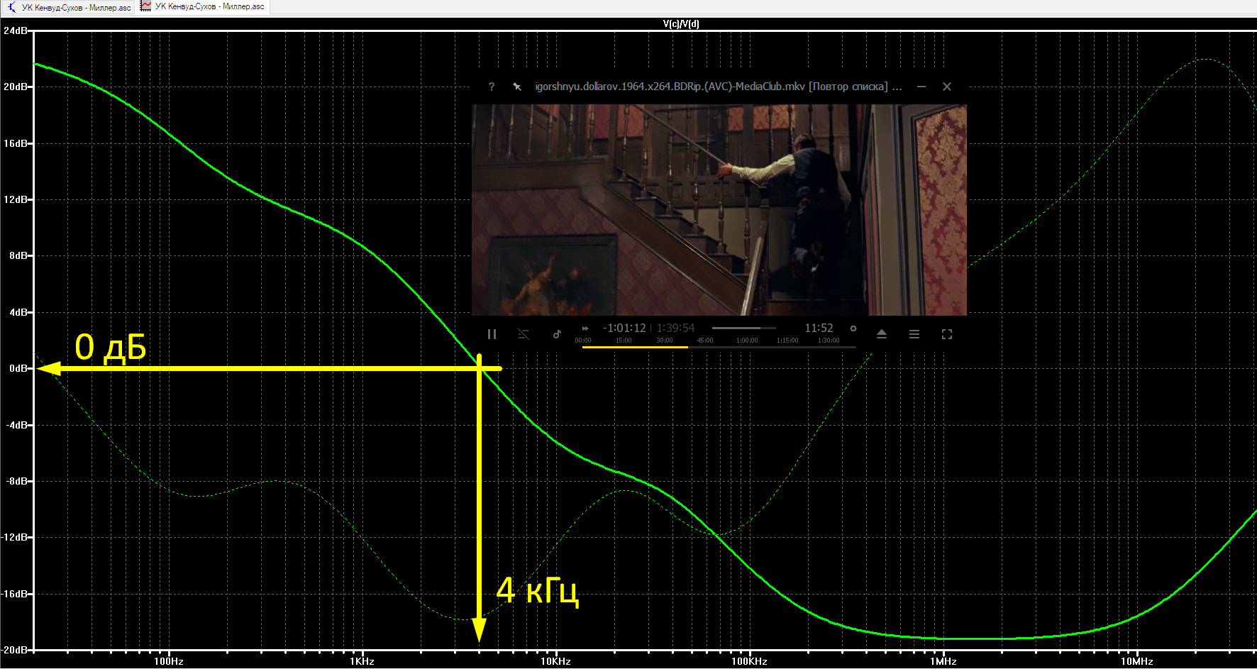
Task: Click the 1:00:00 mark on player timeline
Action: tap(747, 341)
